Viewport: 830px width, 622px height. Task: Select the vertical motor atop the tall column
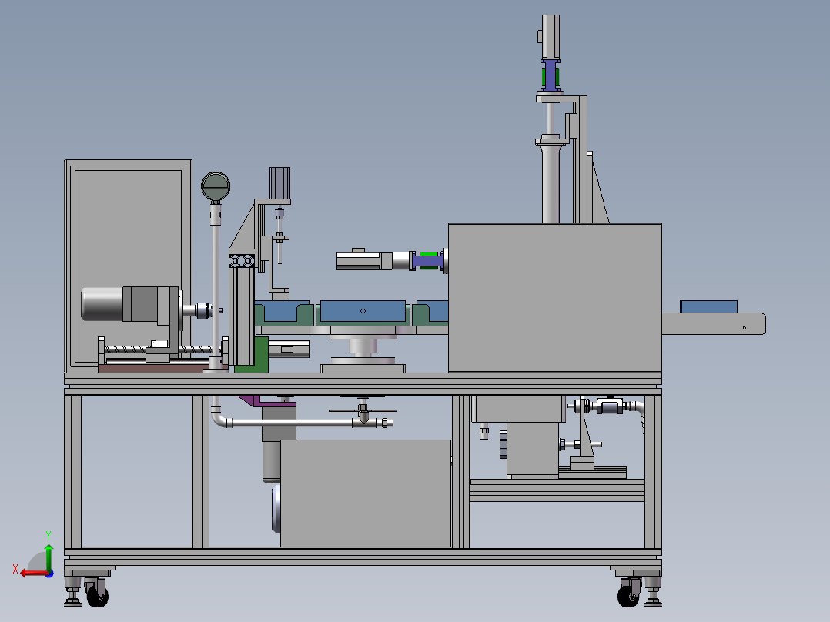(551, 37)
